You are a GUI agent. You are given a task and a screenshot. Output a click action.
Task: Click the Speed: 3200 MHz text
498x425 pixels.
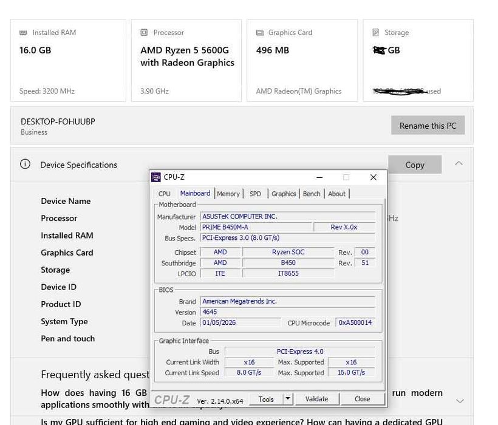click(x=47, y=92)
